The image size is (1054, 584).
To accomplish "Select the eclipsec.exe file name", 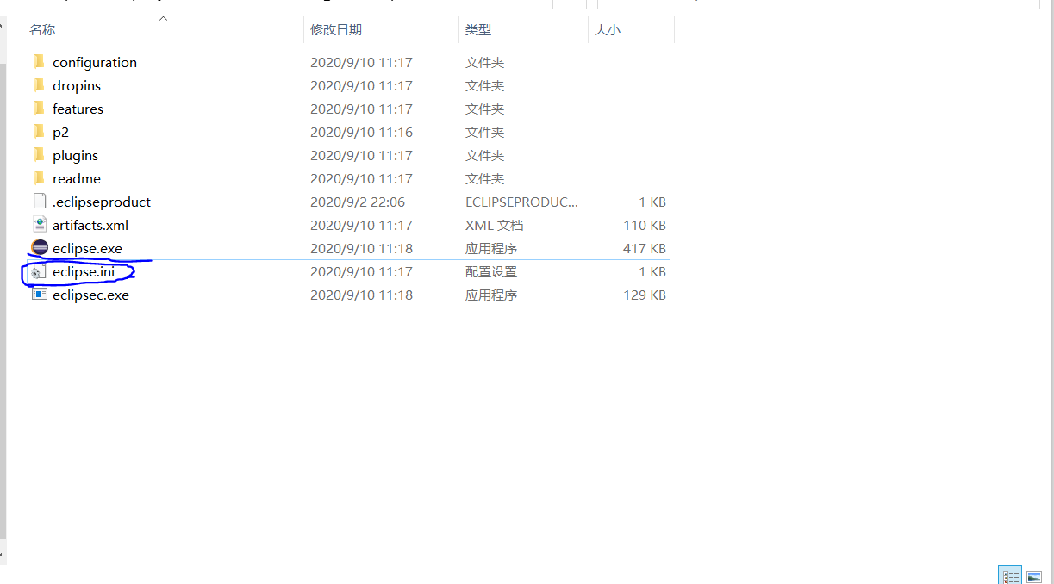I will (x=90, y=295).
